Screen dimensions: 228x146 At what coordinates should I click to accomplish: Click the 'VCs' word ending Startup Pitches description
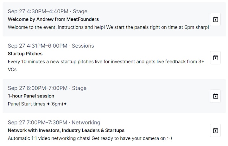point(12,70)
